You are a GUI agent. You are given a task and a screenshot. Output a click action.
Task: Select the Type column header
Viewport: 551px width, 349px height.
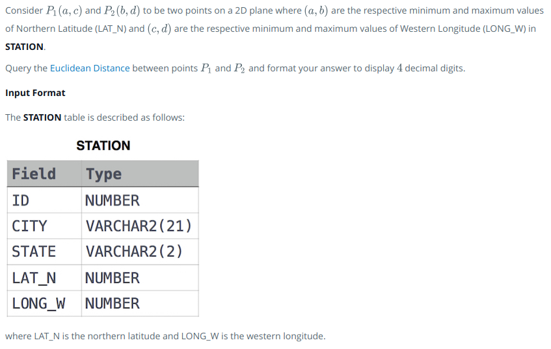140,174
